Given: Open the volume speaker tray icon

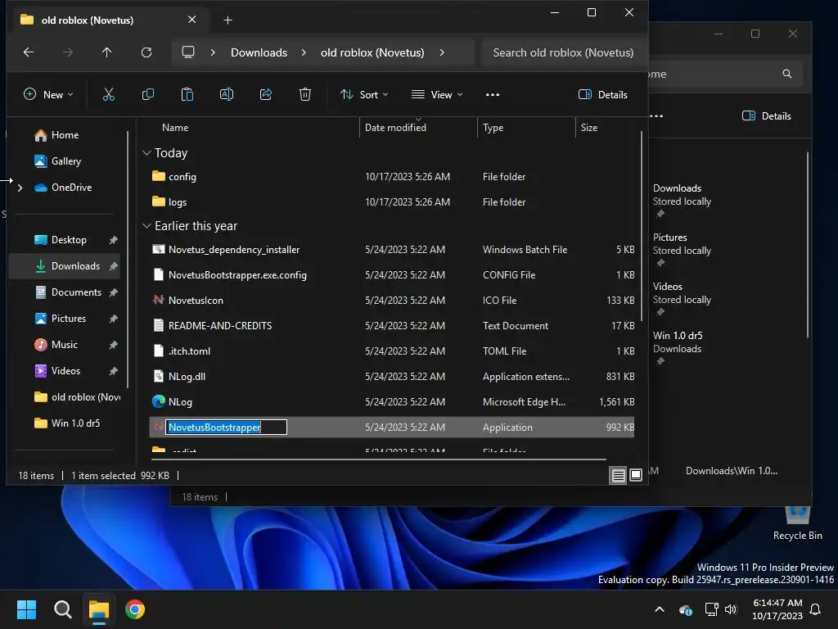Looking at the screenshot, I should click(731, 609).
